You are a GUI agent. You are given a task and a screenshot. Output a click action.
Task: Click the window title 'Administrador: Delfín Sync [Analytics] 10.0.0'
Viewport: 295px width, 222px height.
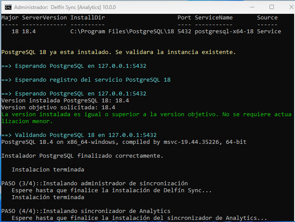(65, 7)
